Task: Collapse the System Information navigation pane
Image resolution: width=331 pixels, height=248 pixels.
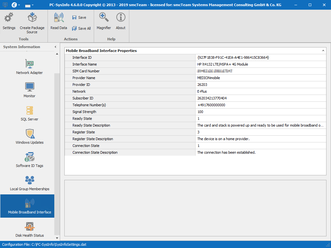Action: (x=56, y=47)
